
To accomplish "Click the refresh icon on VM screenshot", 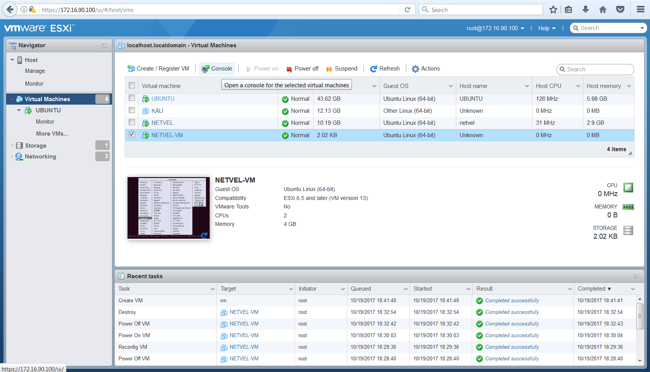I will tap(204, 235).
